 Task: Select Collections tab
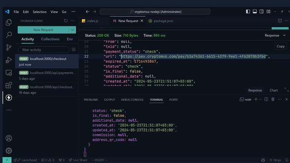coord(50,39)
